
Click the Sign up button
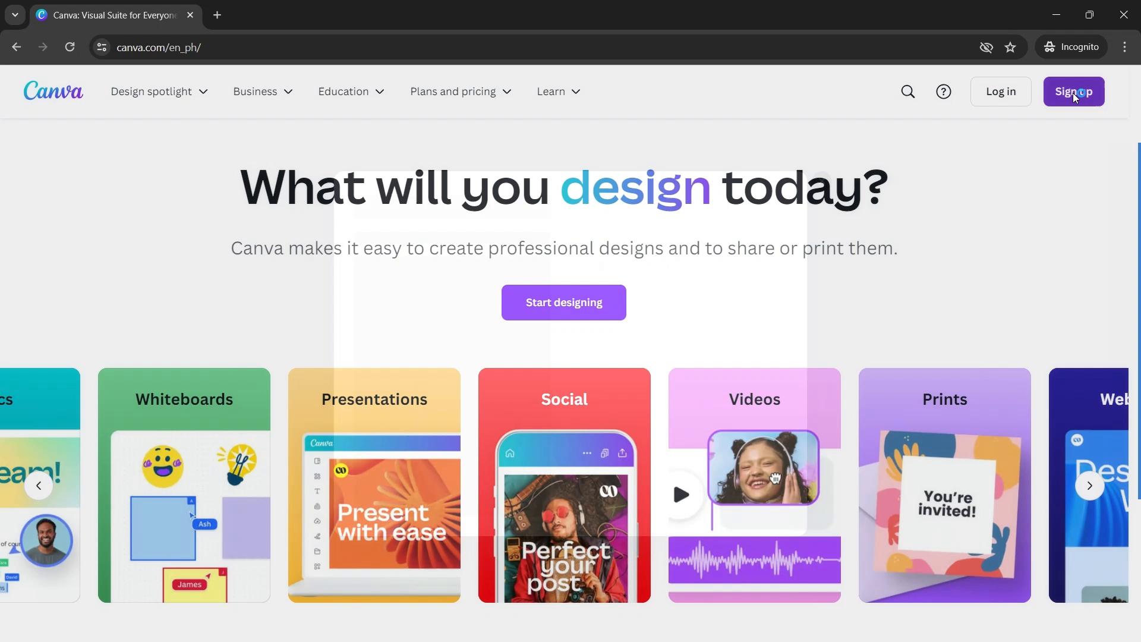click(1074, 92)
